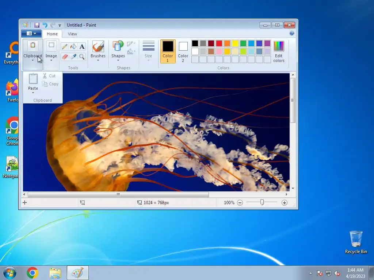Image resolution: width=374 pixels, height=280 pixels.
Task: Switch to the View ribbon tab
Action: pos(72,34)
